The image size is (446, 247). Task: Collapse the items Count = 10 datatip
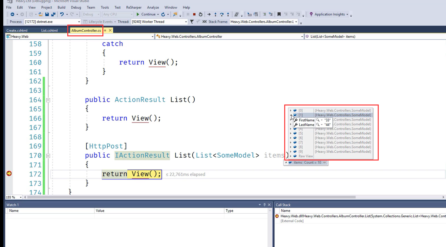coord(286,162)
